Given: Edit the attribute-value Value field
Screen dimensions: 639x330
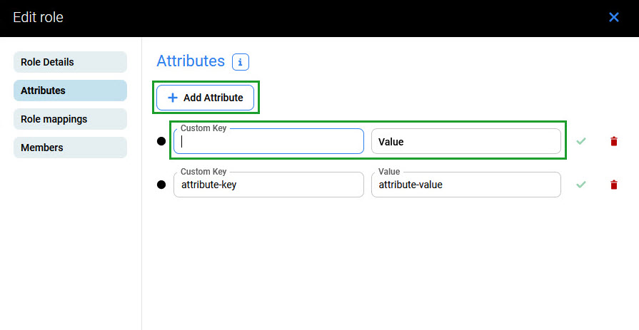Looking at the screenshot, I should point(466,185).
